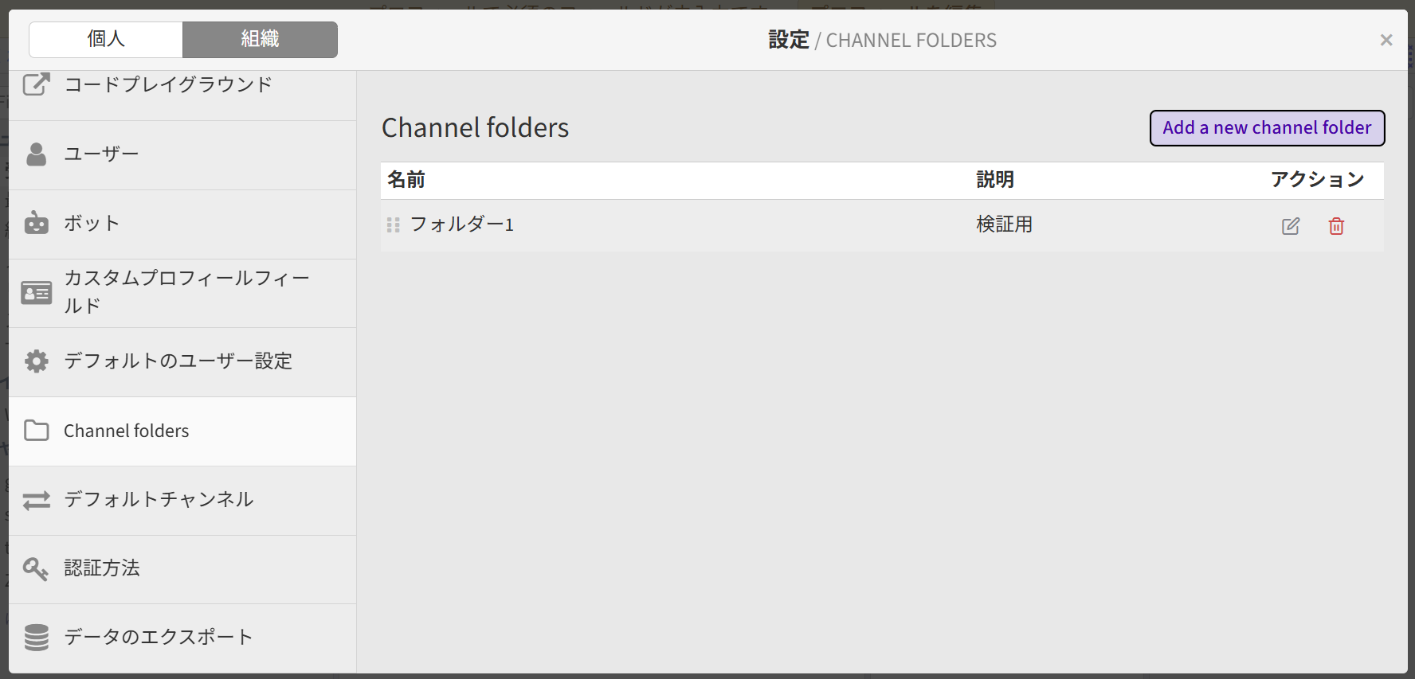The image size is (1415, 679).
Task: Click Add a new channel folder button
Action: (1267, 128)
